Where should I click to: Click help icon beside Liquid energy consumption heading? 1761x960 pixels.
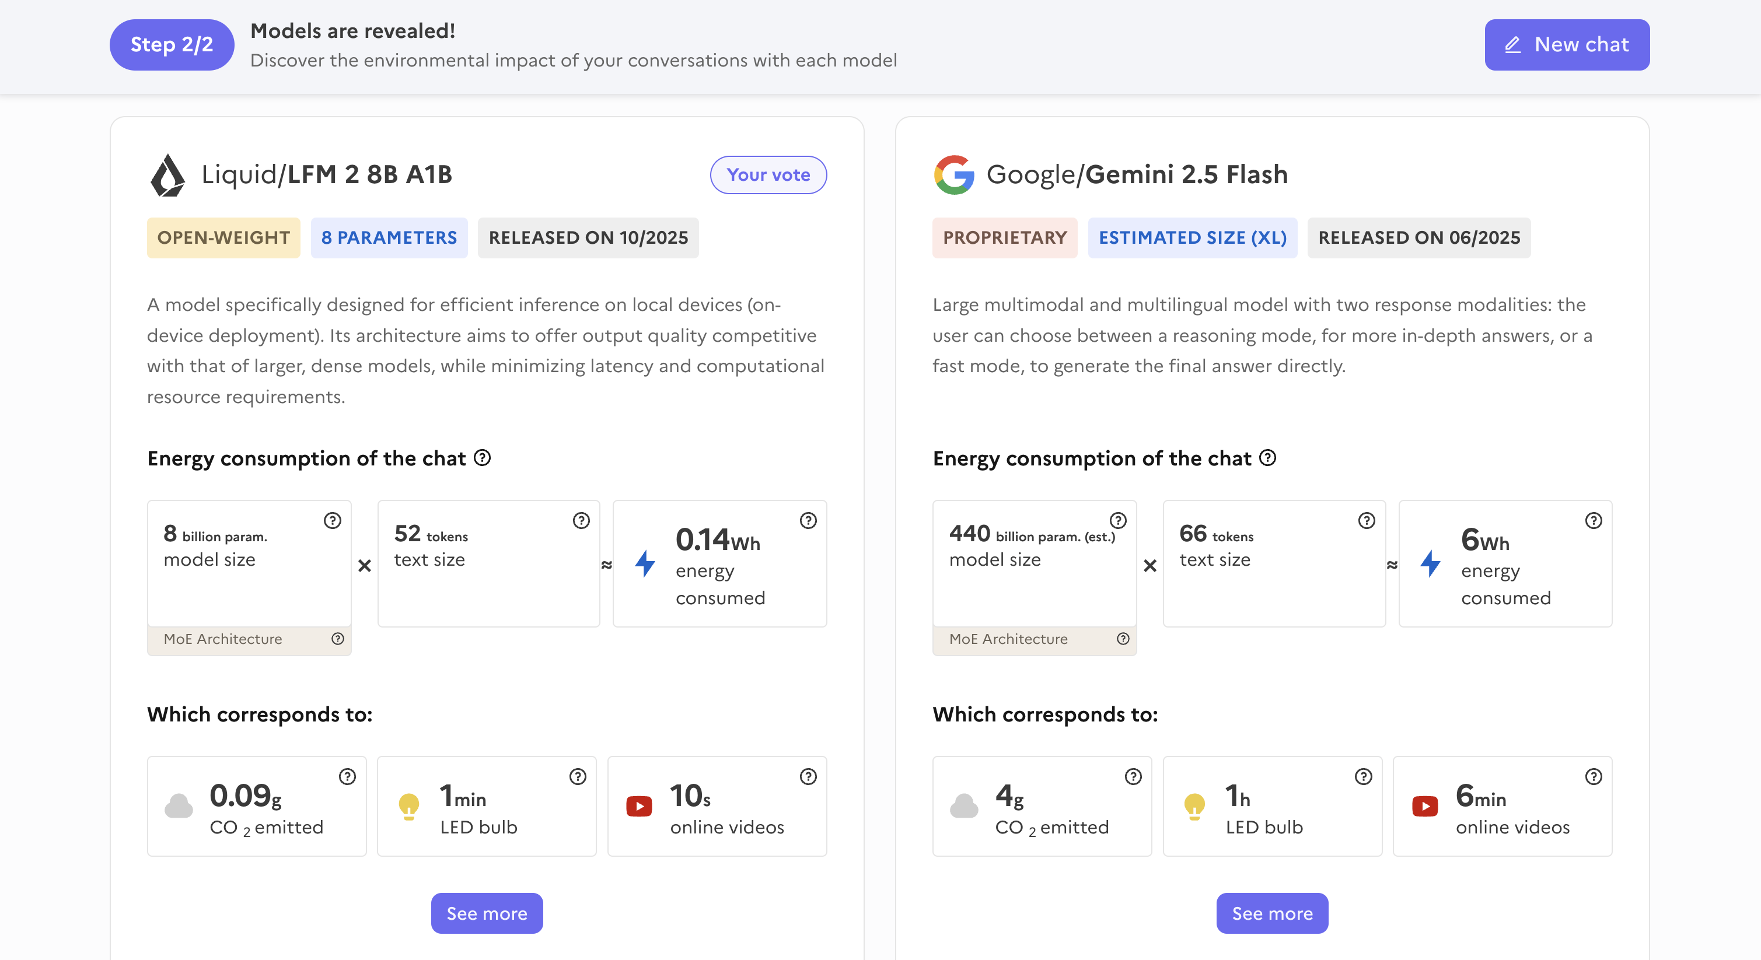pyautogui.click(x=482, y=458)
